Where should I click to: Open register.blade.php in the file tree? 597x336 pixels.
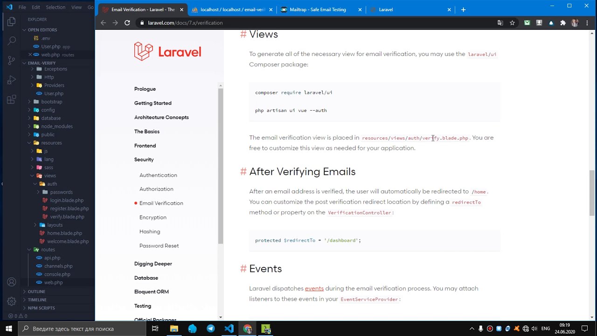pyautogui.click(x=69, y=209)
